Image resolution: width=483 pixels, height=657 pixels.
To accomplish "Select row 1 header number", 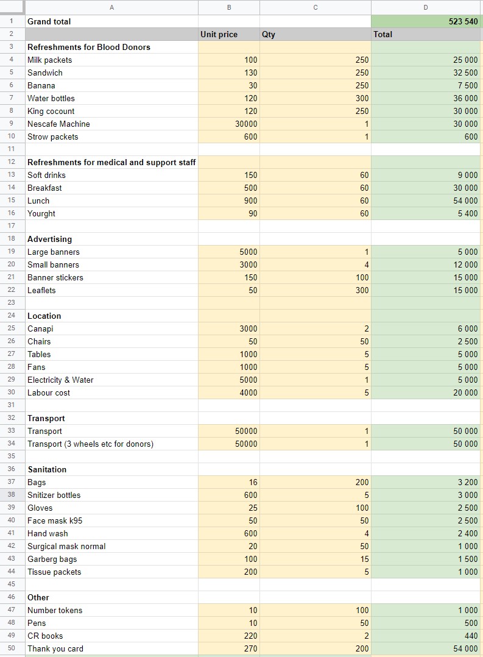I will coord(12,21).
